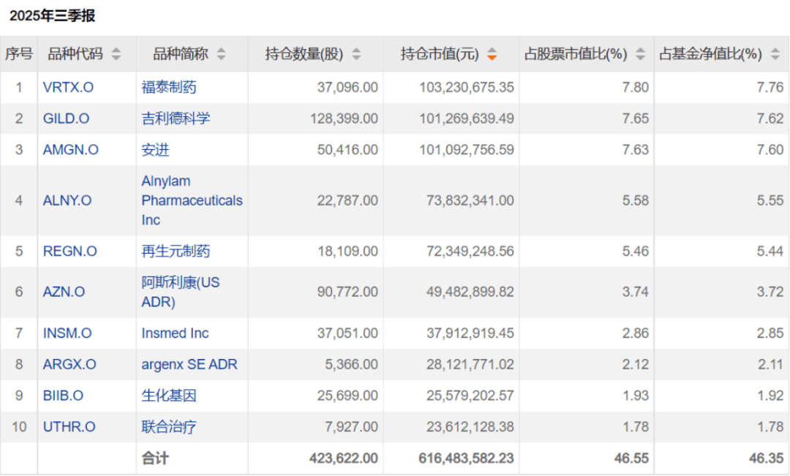Open the VRTX.O stock code link

(x=68, y=88)
